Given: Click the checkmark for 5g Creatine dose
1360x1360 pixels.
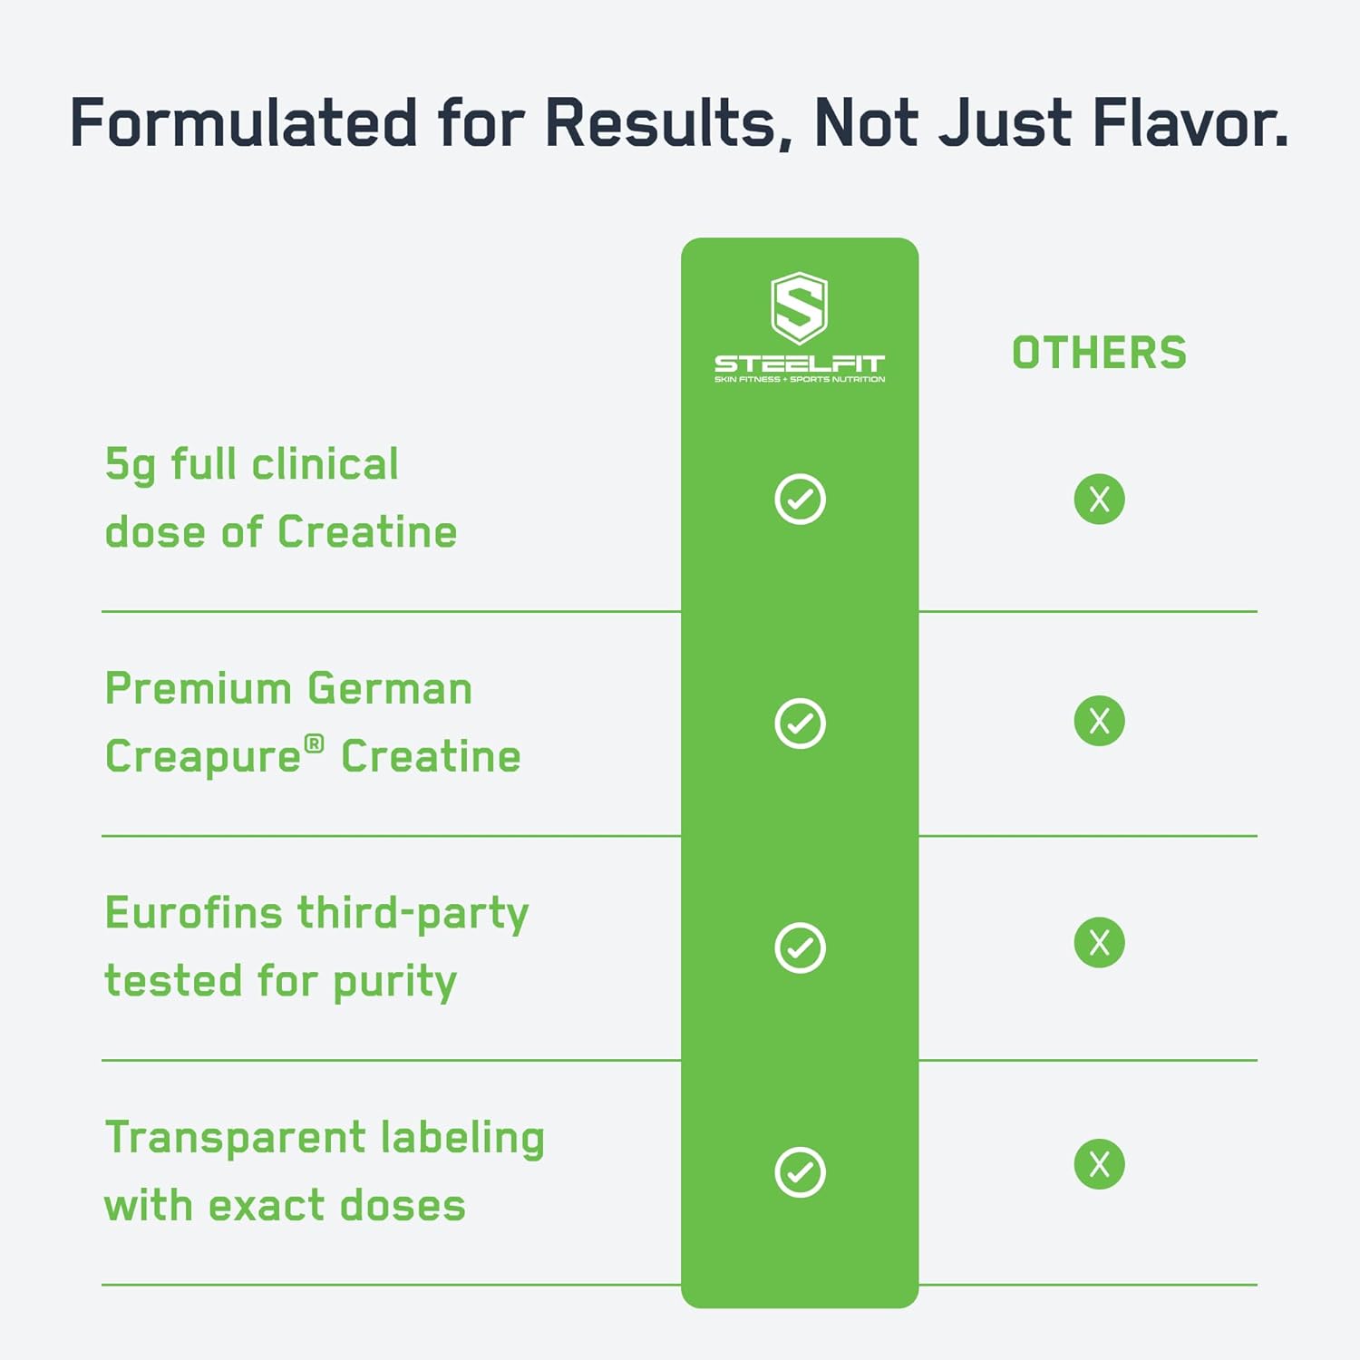Looking at the screenshot, I should click(800, 499).
